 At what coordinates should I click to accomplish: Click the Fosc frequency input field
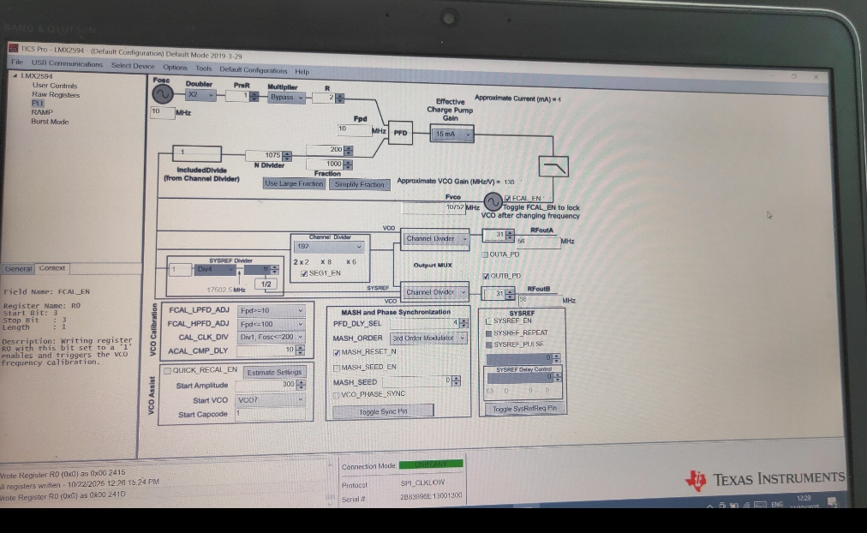click(163, 112)
